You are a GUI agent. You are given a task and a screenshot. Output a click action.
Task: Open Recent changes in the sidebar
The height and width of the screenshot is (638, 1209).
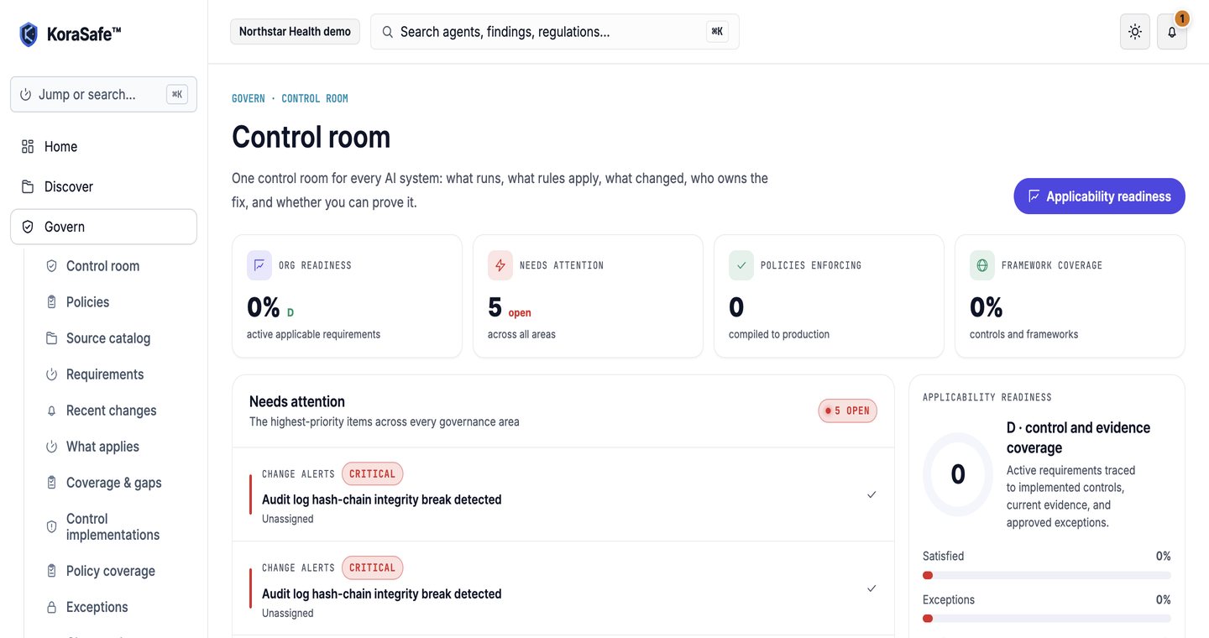[112, 411]
